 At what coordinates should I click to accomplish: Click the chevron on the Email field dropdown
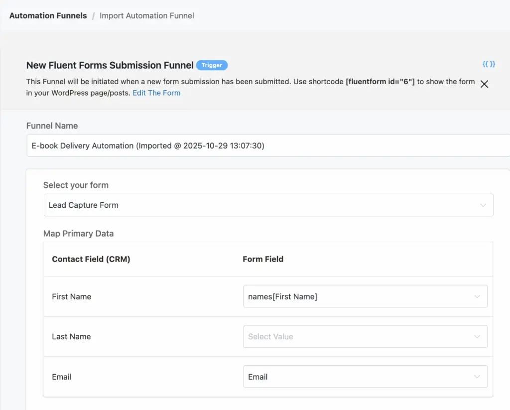pos(477,377)
